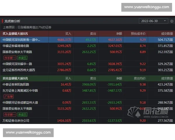175x140 pixels.
Task: Click the green 昨卖五 tag in the sellers section
Action: click(22, 115)
